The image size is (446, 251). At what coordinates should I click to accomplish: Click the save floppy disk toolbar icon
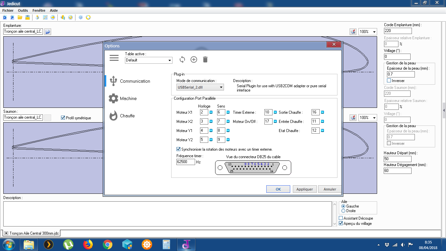pyautogui.click(x=28, y=17)
